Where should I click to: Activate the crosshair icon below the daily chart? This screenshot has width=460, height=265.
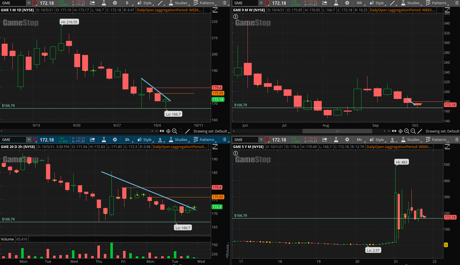pos(168,131)
